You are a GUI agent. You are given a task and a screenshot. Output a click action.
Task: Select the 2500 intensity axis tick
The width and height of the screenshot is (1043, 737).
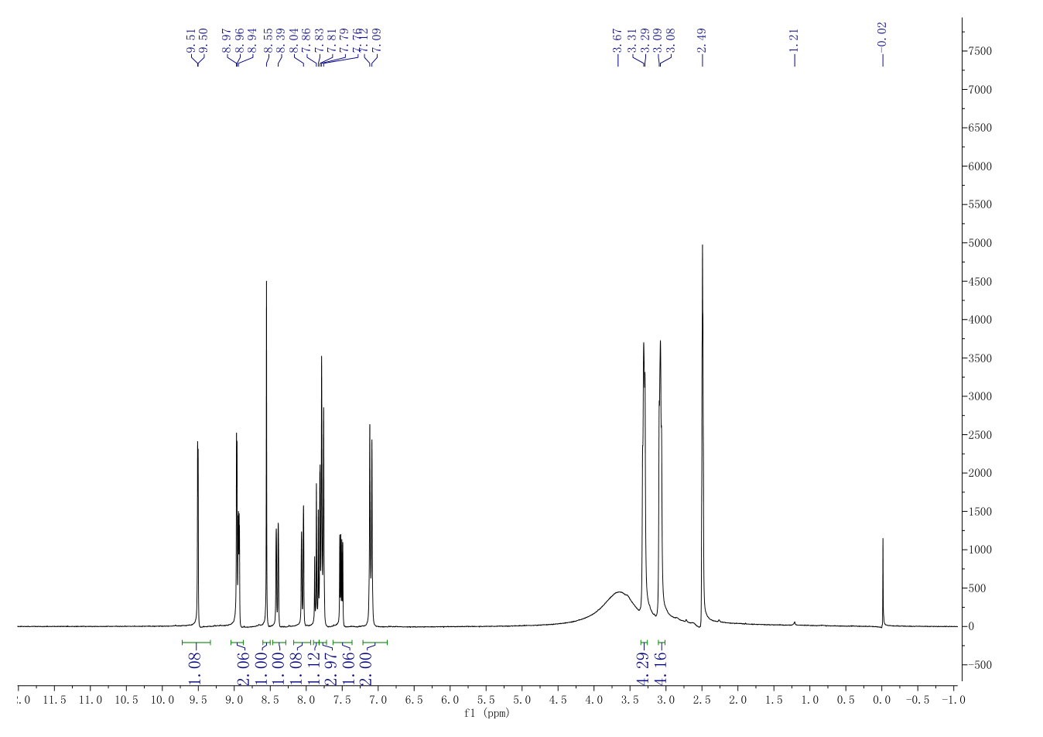pos(981,435)
